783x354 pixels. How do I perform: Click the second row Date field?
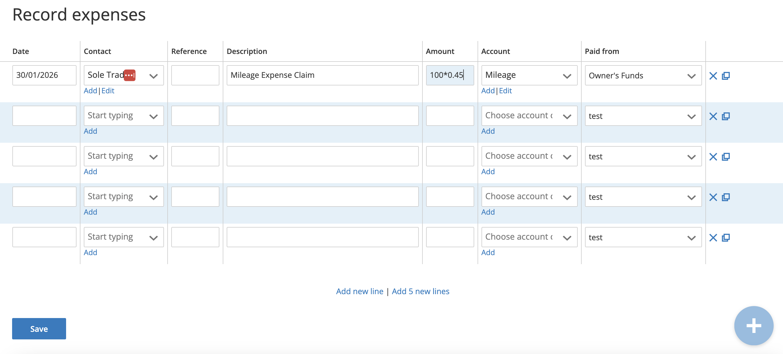(44, 116)
